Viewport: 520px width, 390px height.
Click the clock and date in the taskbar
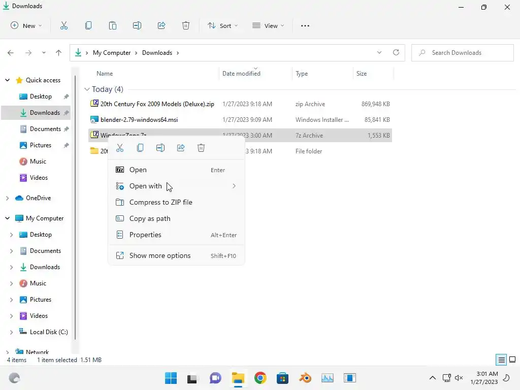click(484, 378)
